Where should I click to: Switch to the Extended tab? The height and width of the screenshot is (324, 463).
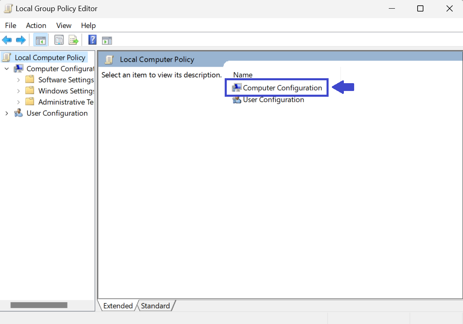click(x=118, y=306)
